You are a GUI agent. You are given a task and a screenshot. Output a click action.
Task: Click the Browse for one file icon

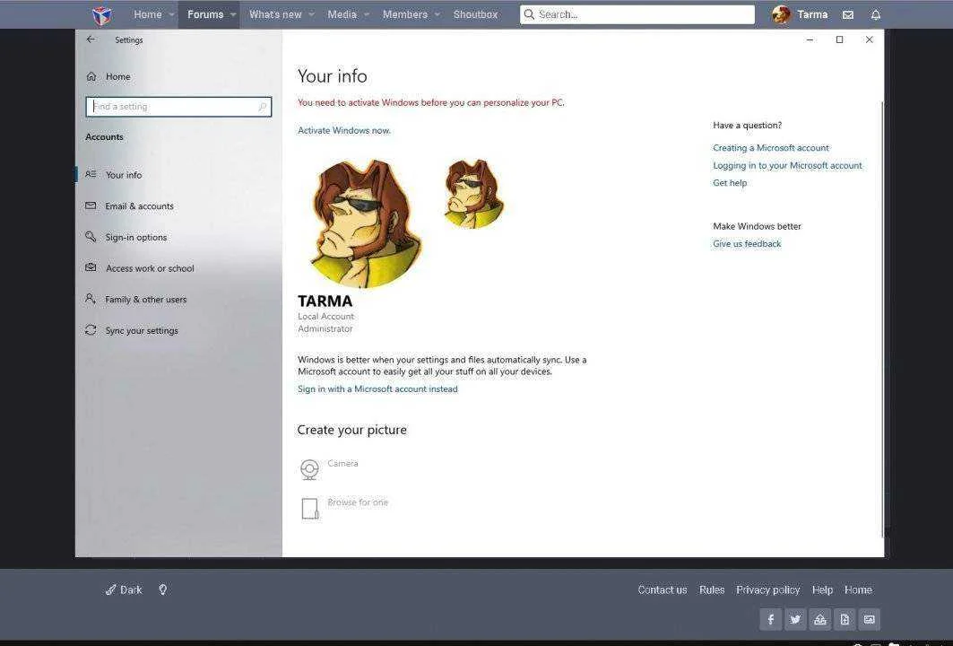tap(310, 509)
